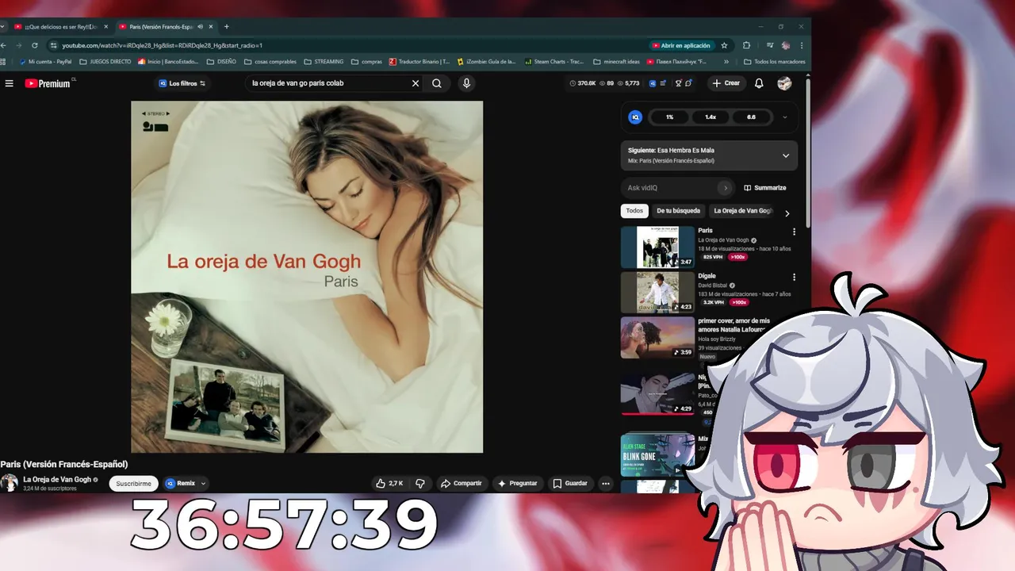The height and width of the screenshot is (571, 1015).
Task: Open the minecraft ideas bookmark folder
Action: click(616, 61)
